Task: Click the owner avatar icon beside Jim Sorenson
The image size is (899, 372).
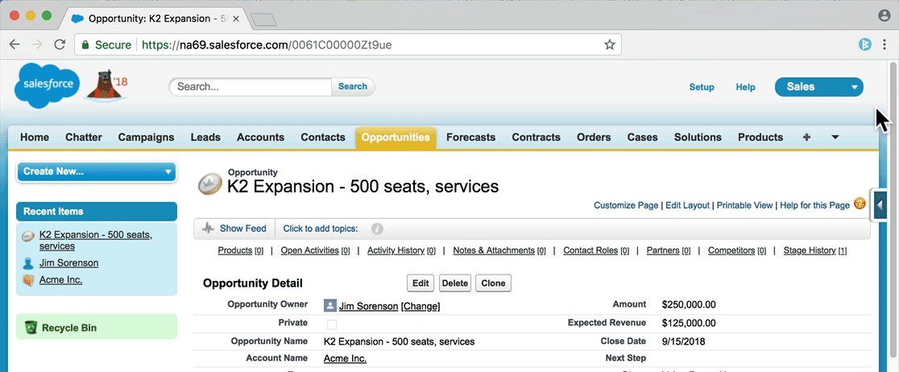Action: click(329, 305)
